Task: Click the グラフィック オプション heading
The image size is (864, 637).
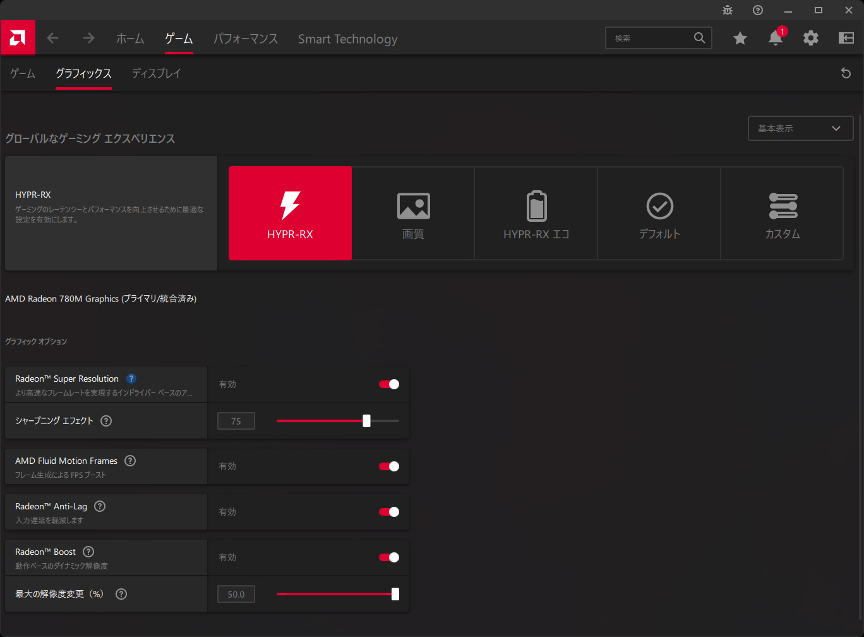Action: (x=36, y=341)
